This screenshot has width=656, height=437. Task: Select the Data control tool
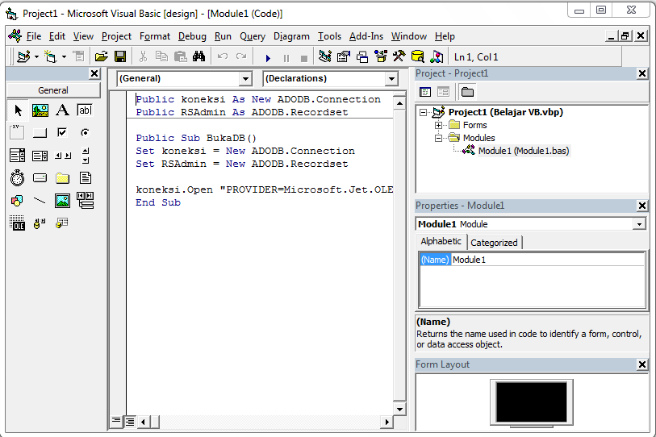click(85, 201)
